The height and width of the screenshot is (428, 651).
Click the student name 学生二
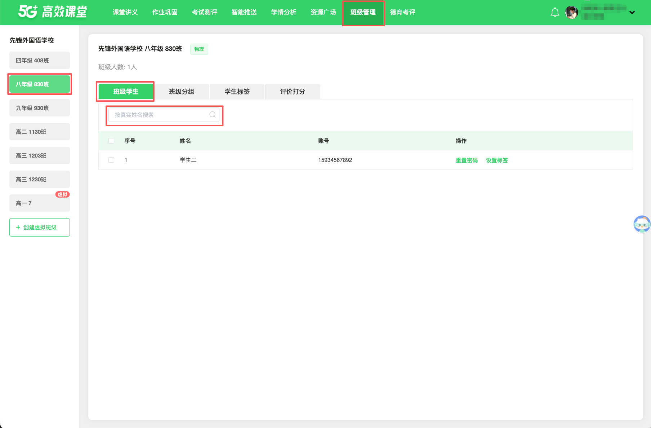(188, 160)
